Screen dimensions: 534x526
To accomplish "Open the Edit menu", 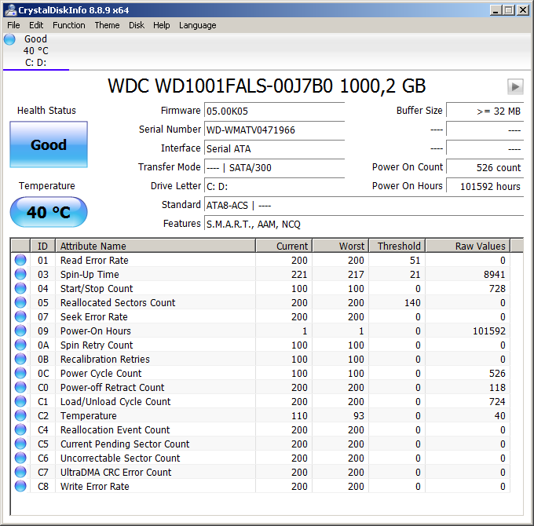I will pyautogui.click(x=36, y=26).
